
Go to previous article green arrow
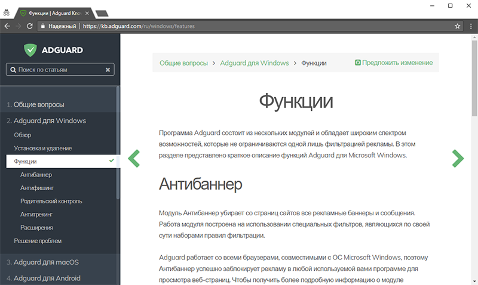(x=134, y=159)
